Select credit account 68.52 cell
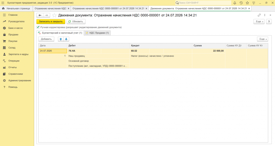275x146 pixels. [x=140, y=51]
